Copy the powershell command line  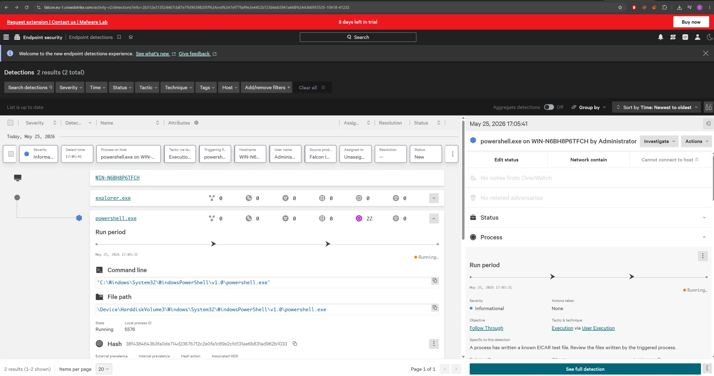[x=435, y=280]
